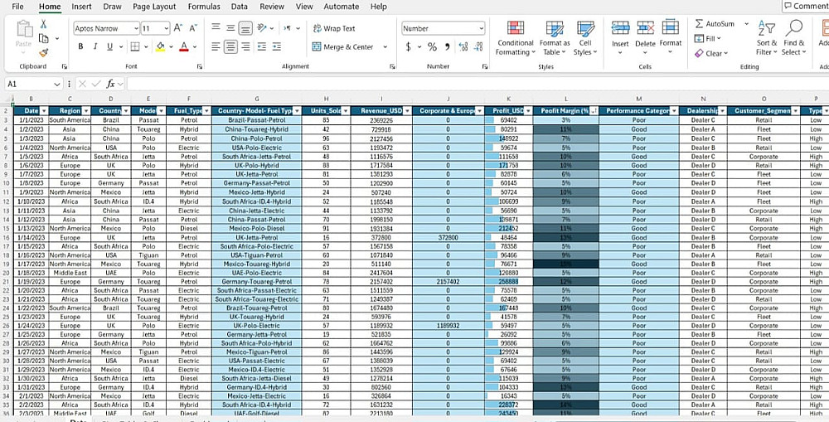Click Middle Align icon

(230, 28)
